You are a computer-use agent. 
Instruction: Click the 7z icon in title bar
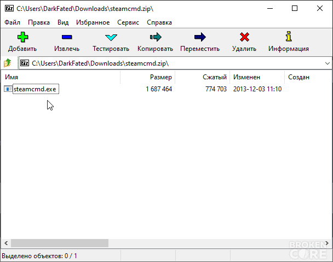(9, 9)
